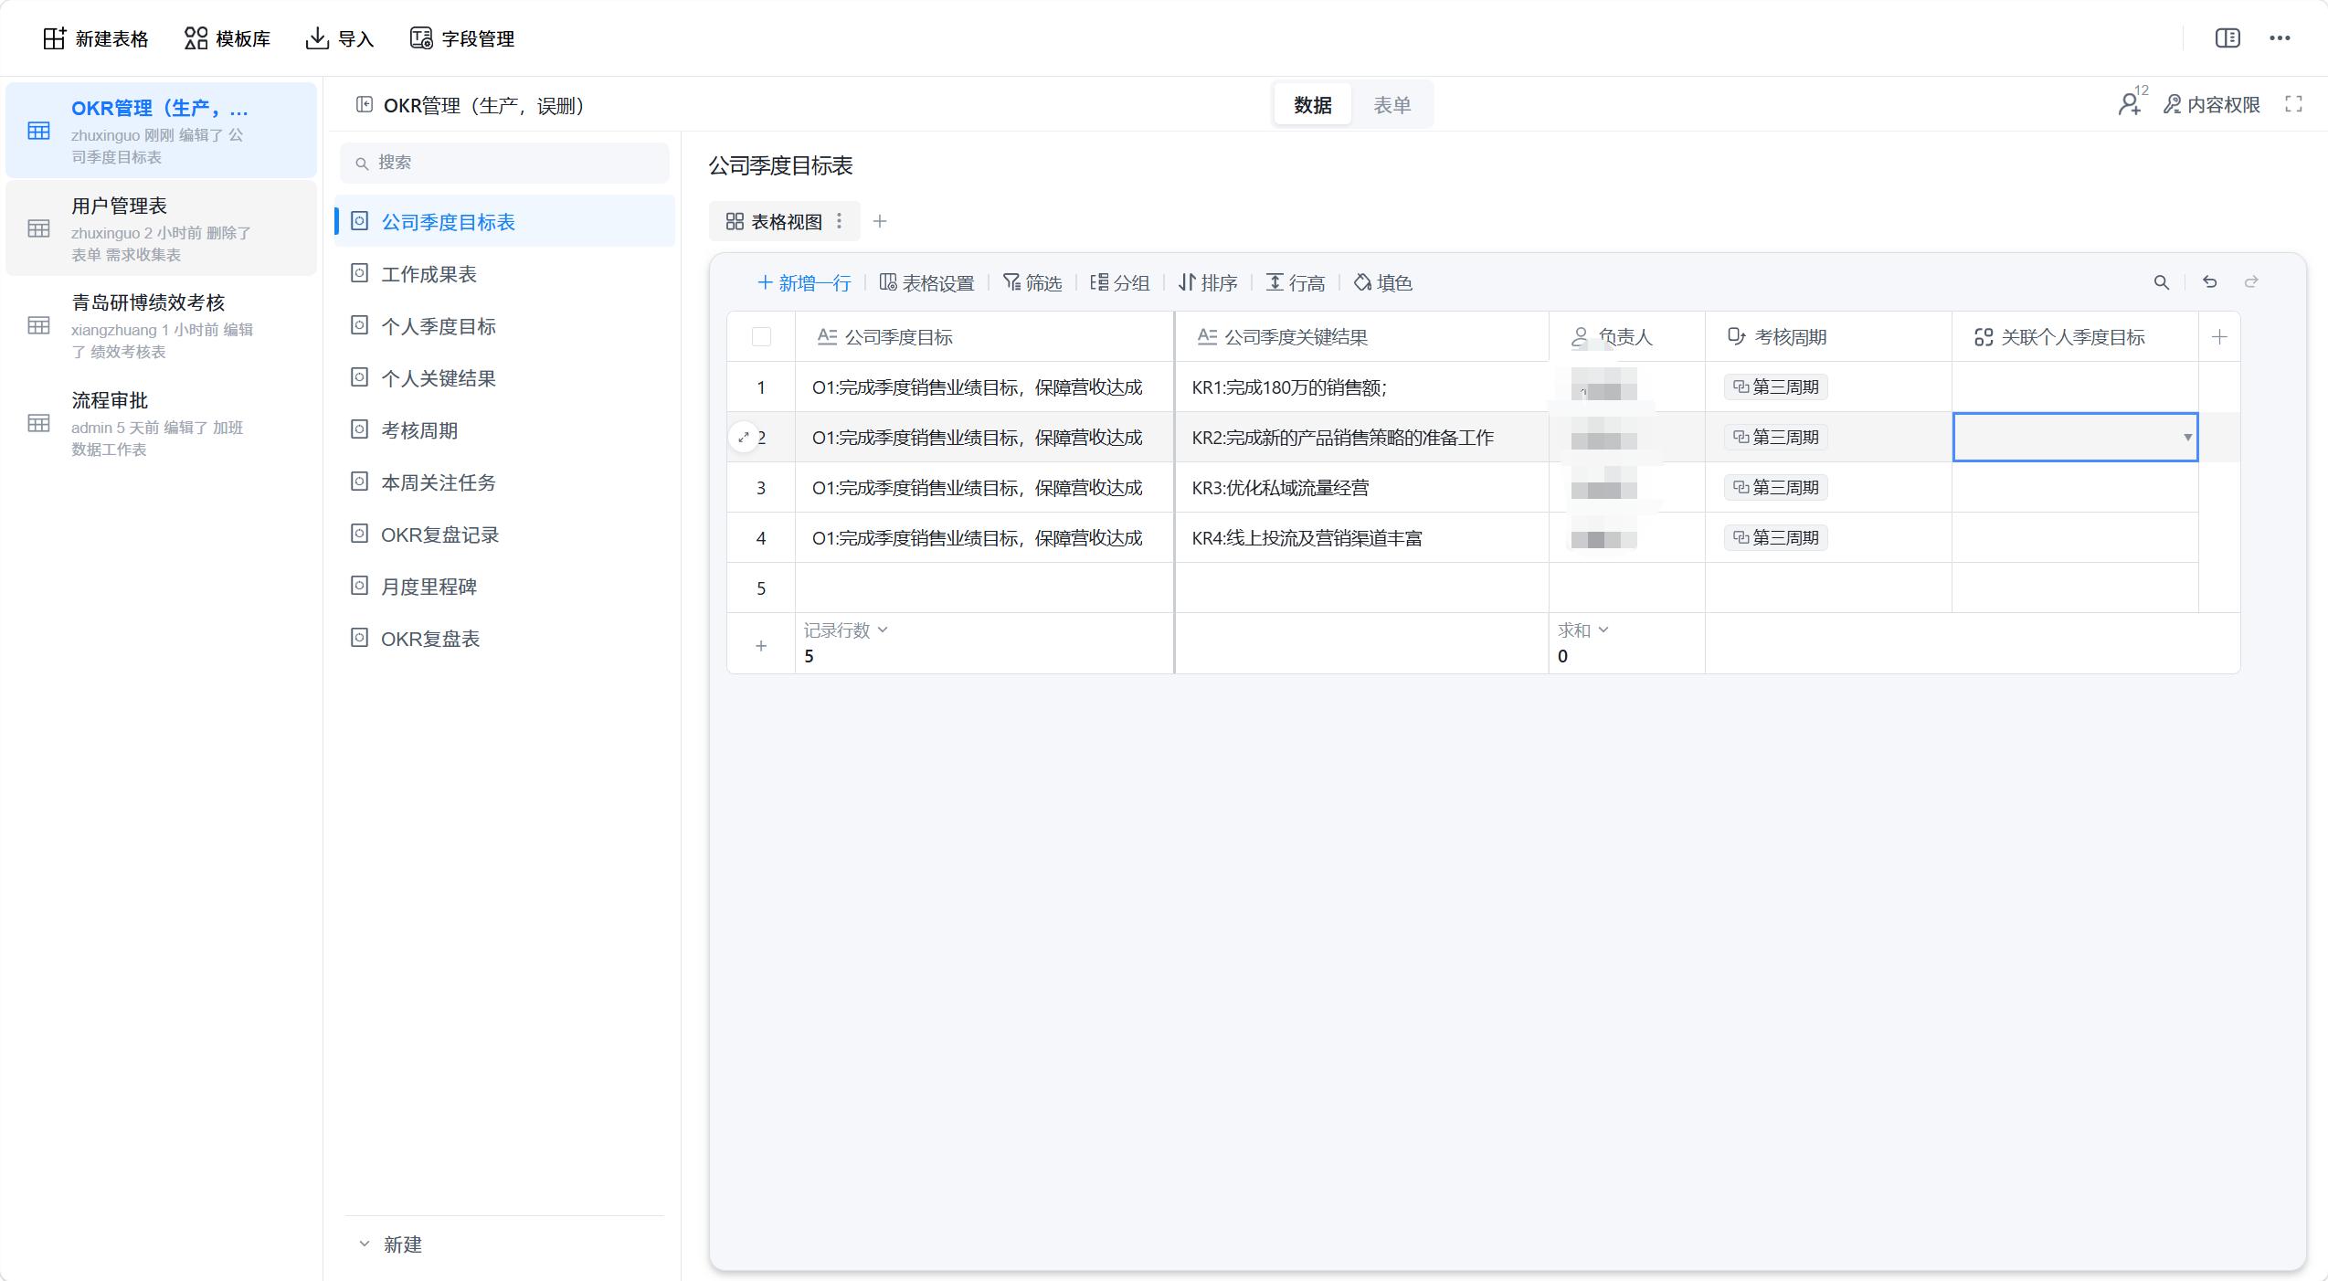Screen dimensions: 2328x1281
Task: Open the 考核周期 sheet
Action: 504,430
